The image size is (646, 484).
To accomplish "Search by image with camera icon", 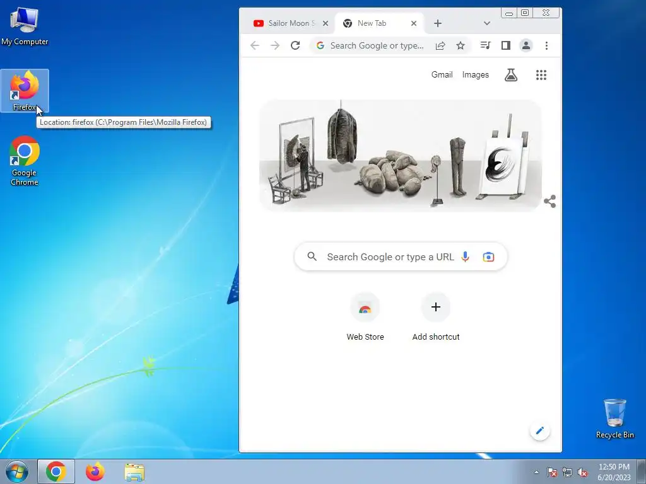I will point(488,257).
